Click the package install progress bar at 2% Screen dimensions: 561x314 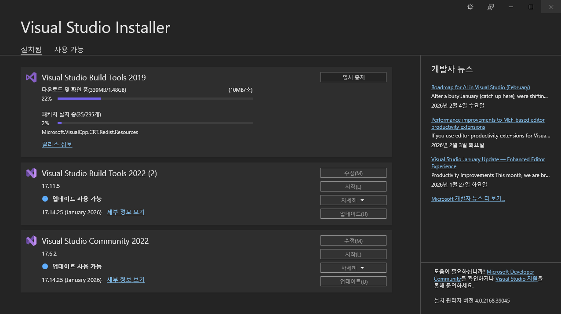[x=155, y=123]
